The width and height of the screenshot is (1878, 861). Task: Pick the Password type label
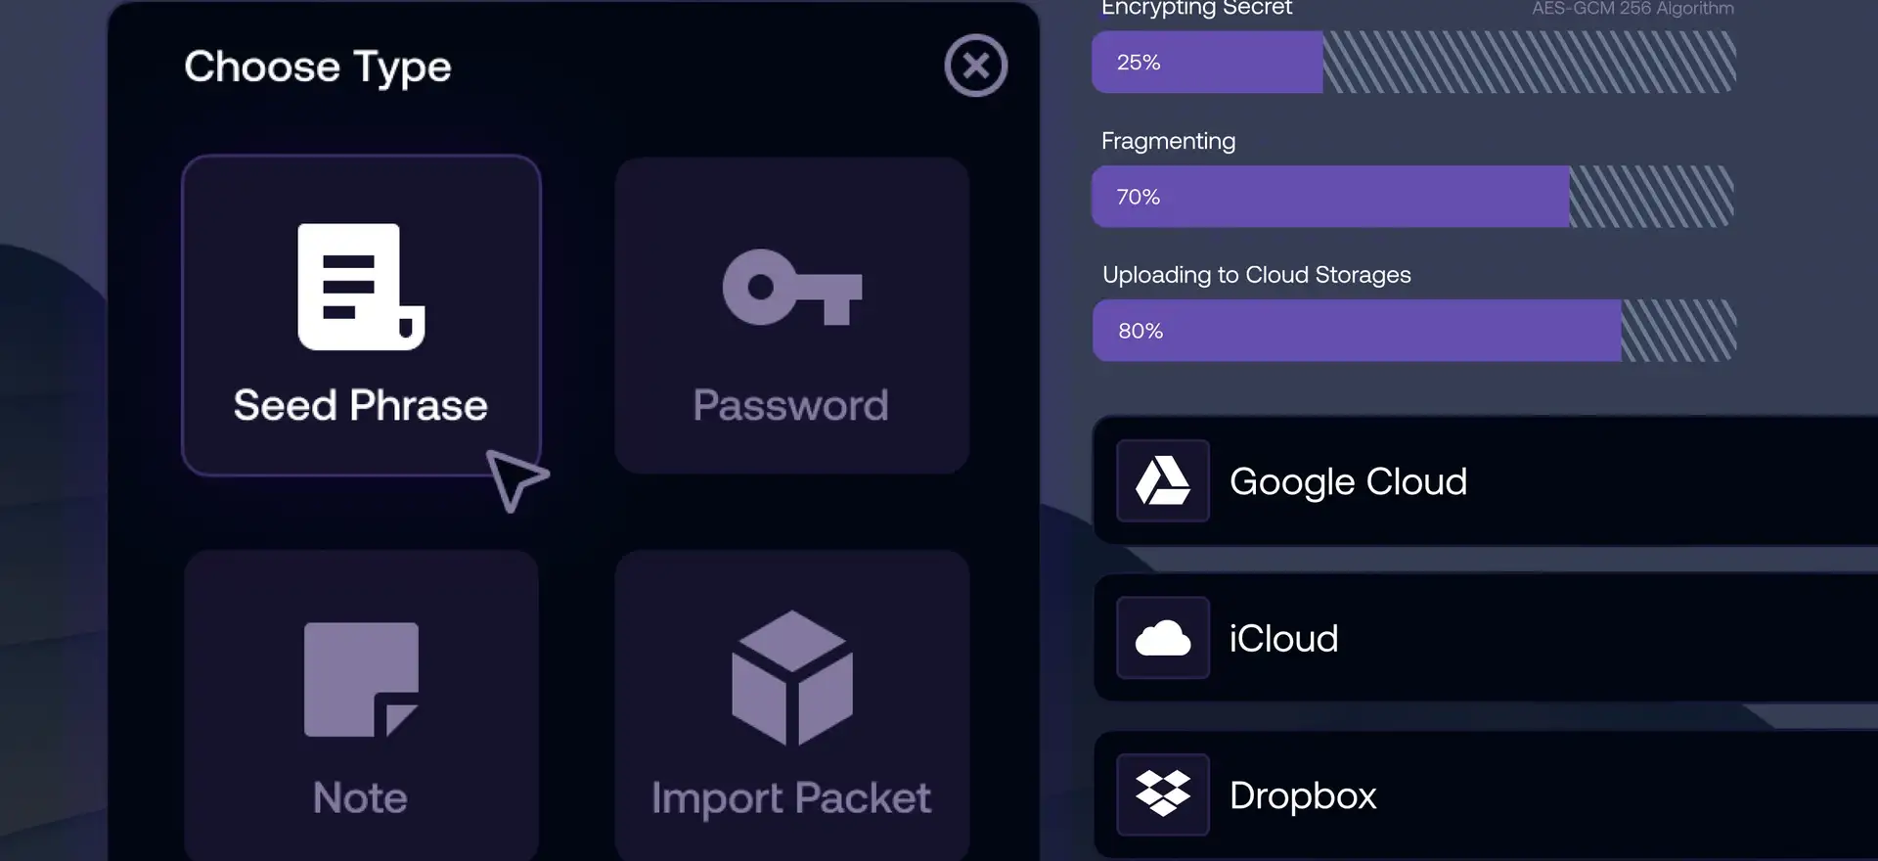click(x=790, y=405)
